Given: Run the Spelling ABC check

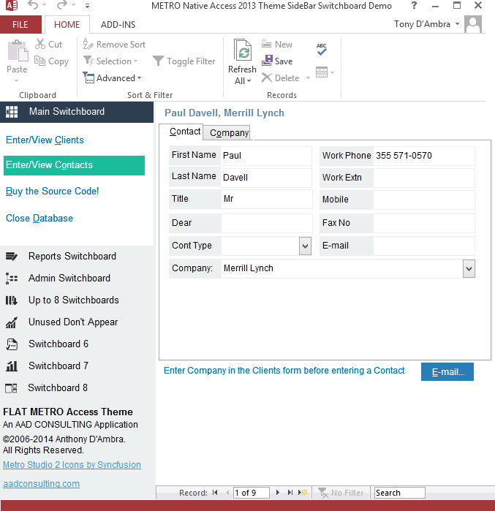Looking at the screenshot, I should 322,49.
